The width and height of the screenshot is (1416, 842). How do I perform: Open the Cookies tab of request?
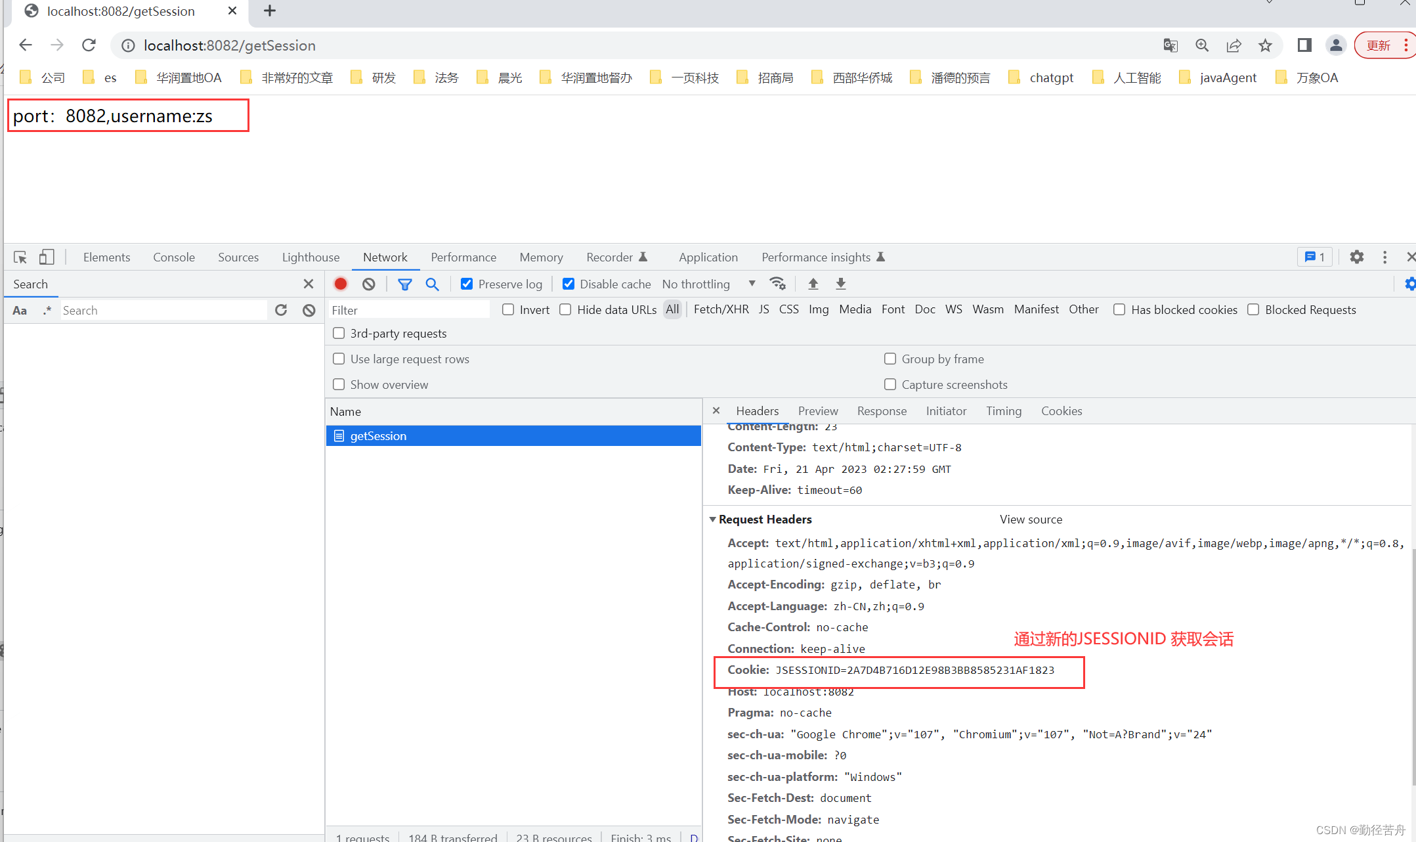tap(1062, 411)
